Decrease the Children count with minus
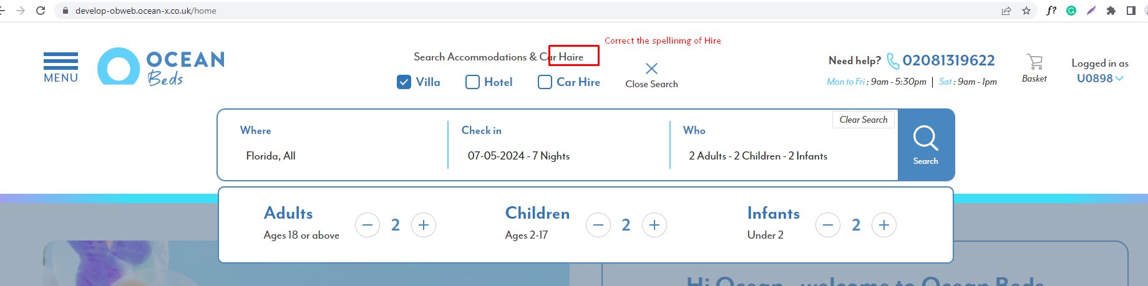Screen dimensions: 1148x286 click(598, 225)
